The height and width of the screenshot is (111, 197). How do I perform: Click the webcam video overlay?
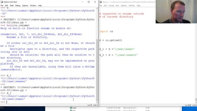click(x=176, y=12)
